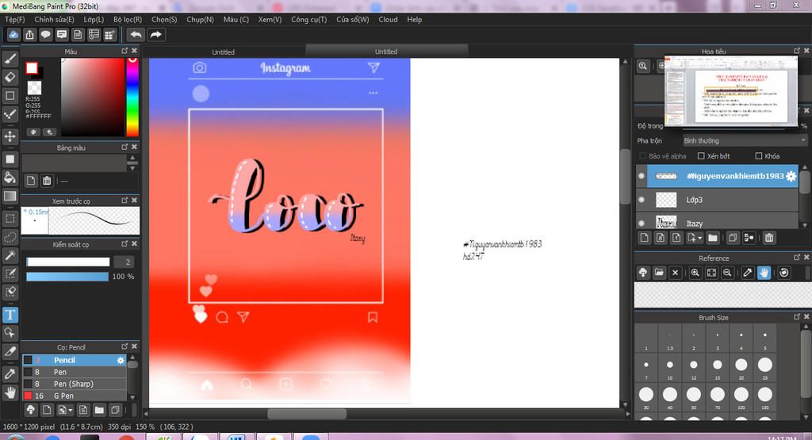Click the hand tool in Reference panel
Image resolution: width=812 pixels, height=440 pixels.
point(764,272)
